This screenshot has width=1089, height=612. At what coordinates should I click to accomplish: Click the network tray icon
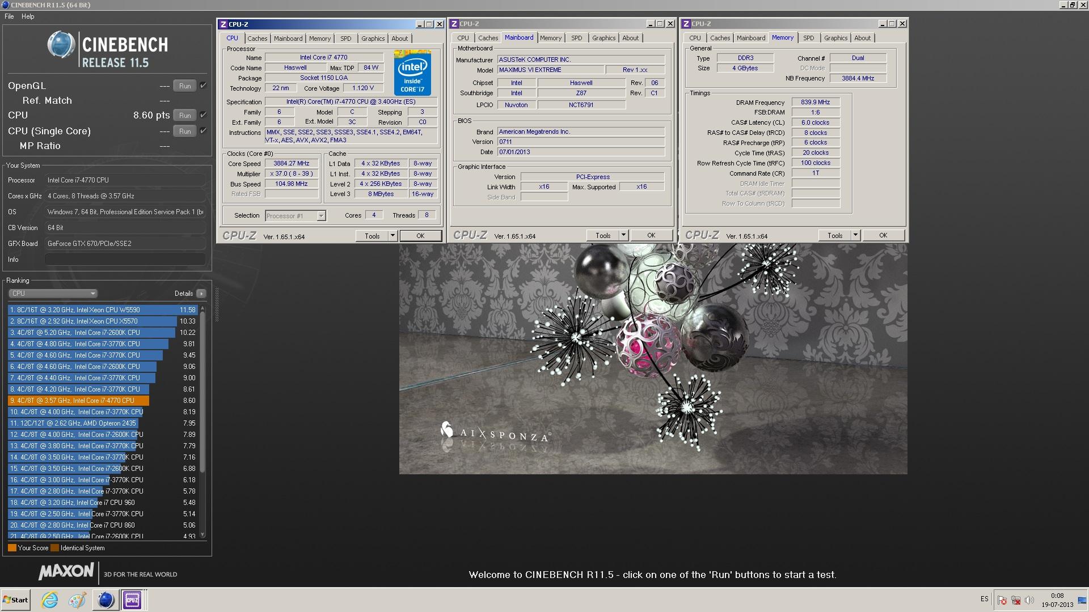[1016, 600]
